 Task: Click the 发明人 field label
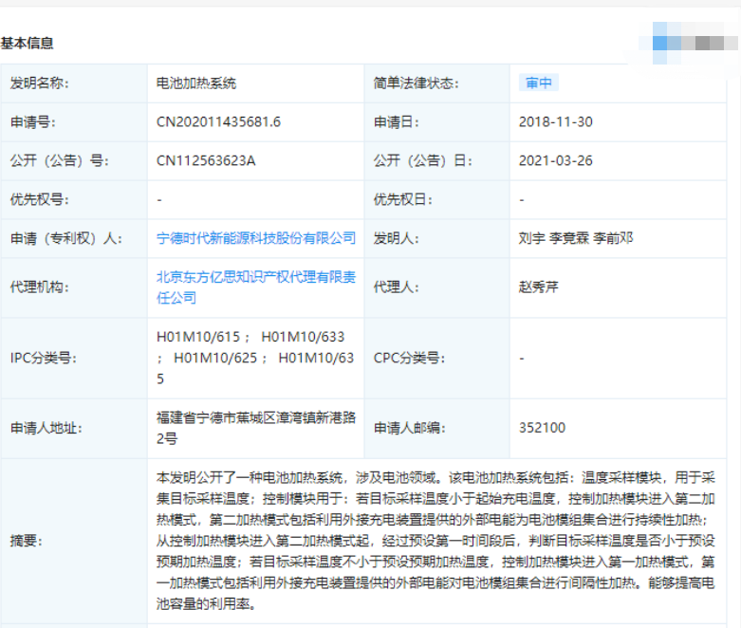coord(396,238)
